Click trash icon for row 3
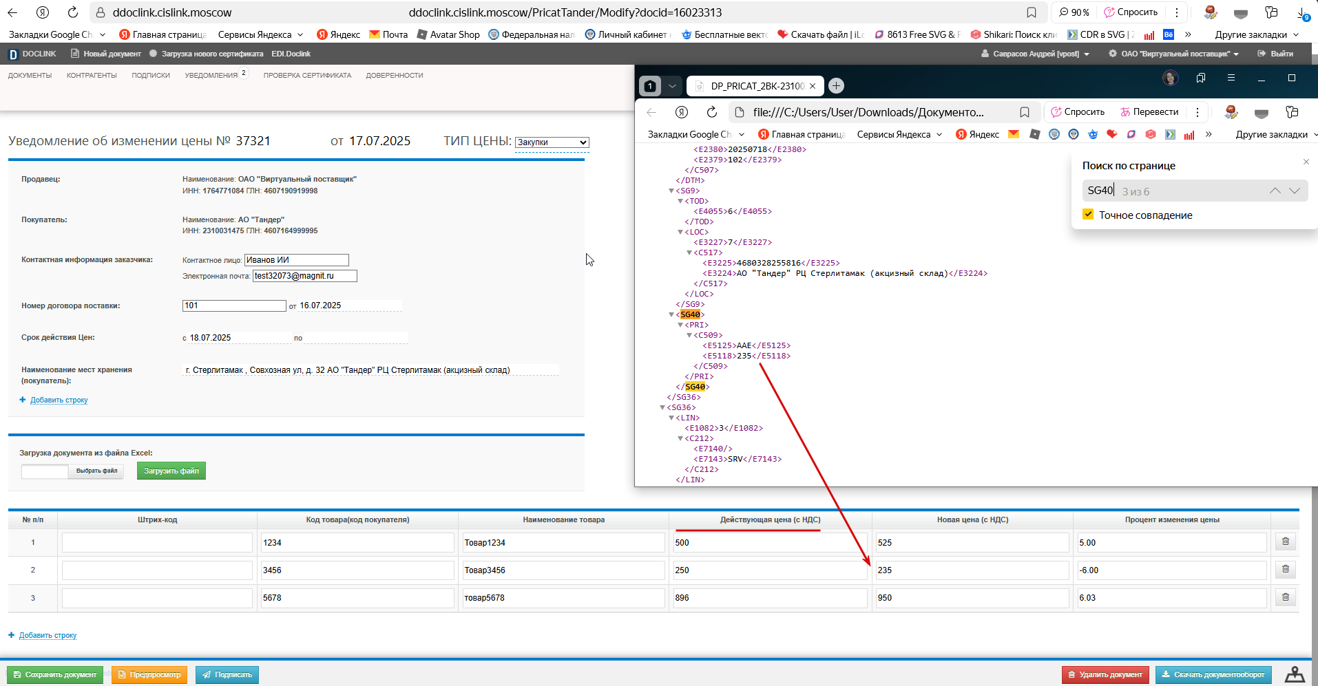The width and height of the screenshot is (1318, 686). coord(1285,597)
